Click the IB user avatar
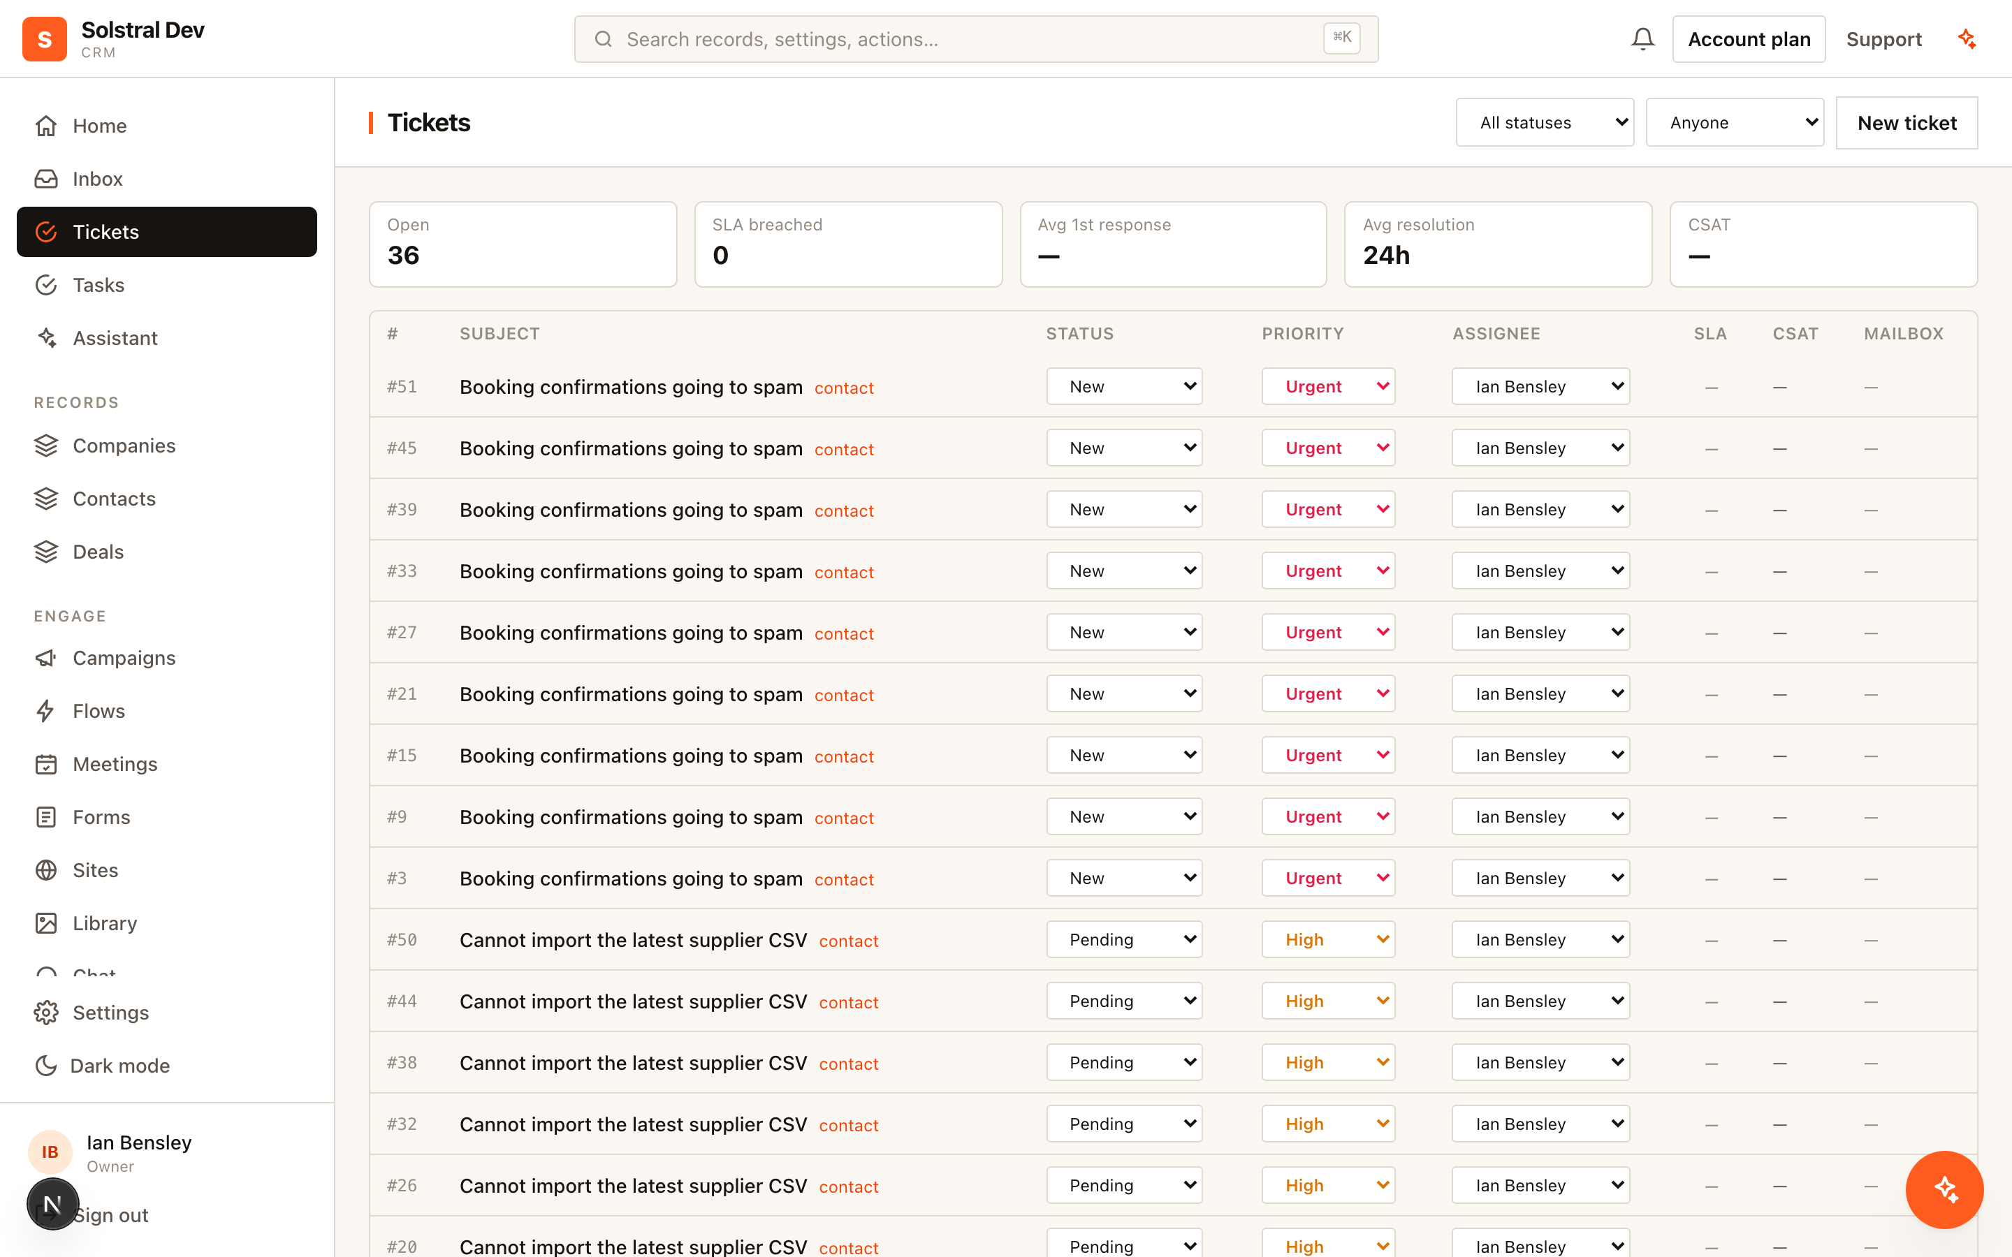 click(x=50, y=1152)
